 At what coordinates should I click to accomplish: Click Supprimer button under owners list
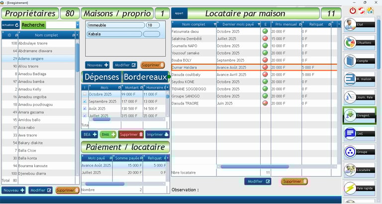(68, 191)
